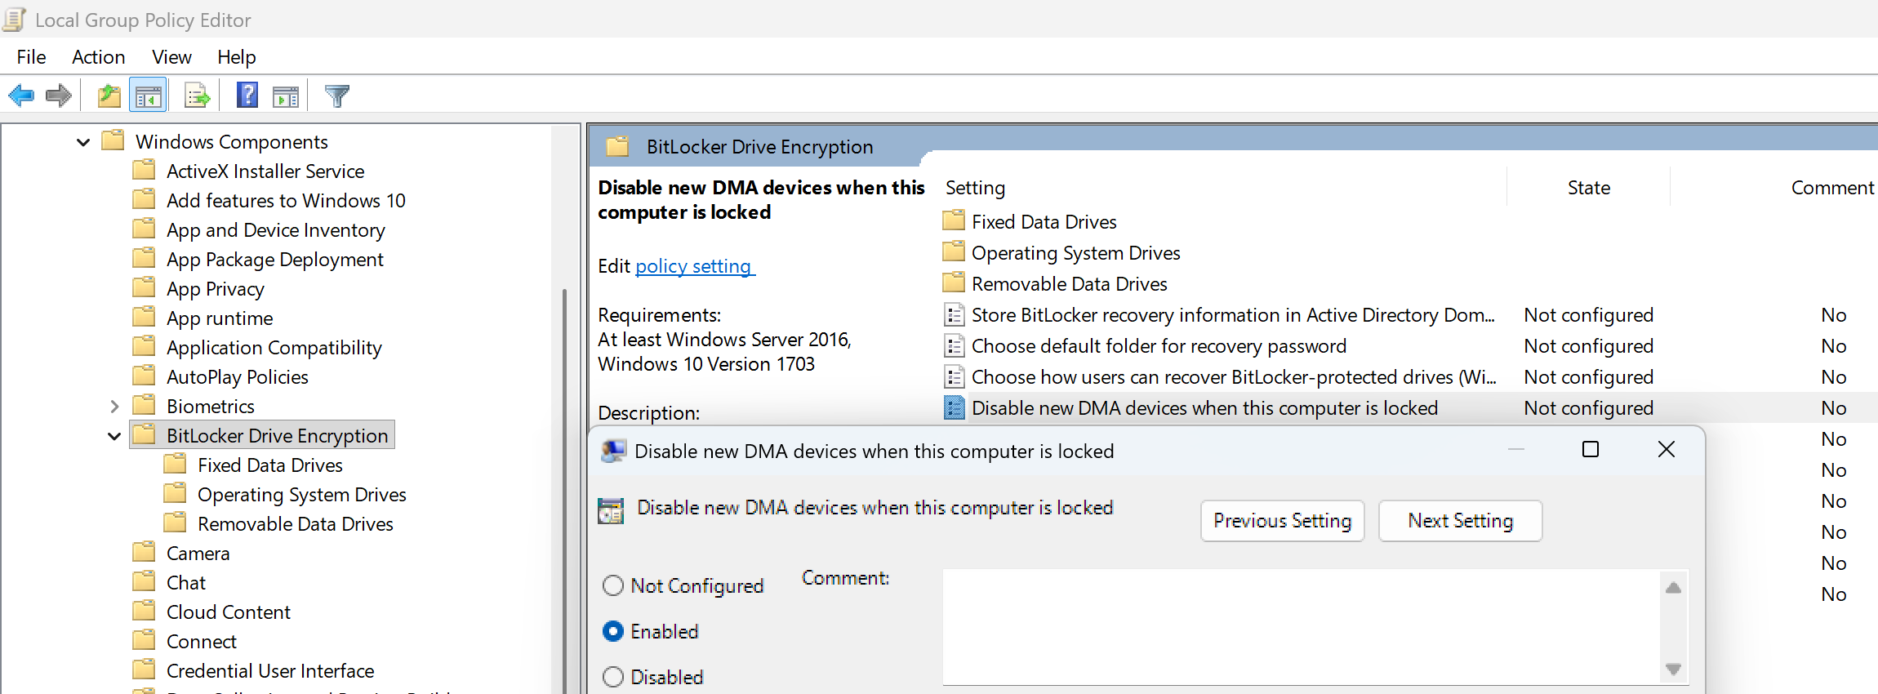Open the policy setting edit link

(695, 266)
